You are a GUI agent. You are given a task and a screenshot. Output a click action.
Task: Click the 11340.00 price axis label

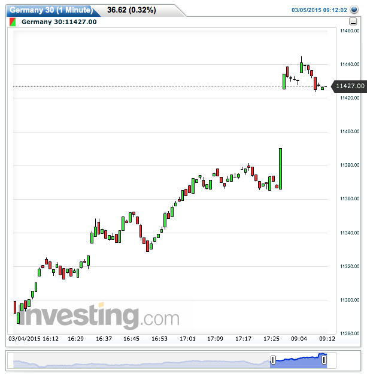point(350,233)
